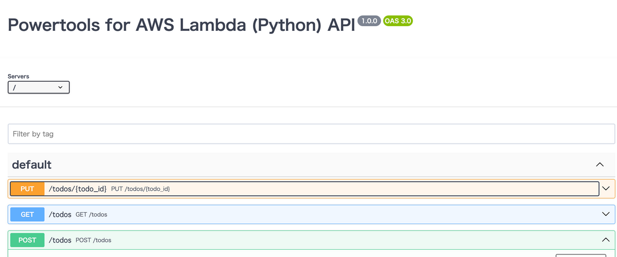617x257 pixels.
Task: Click the green POST method badge
Action: 27,240
